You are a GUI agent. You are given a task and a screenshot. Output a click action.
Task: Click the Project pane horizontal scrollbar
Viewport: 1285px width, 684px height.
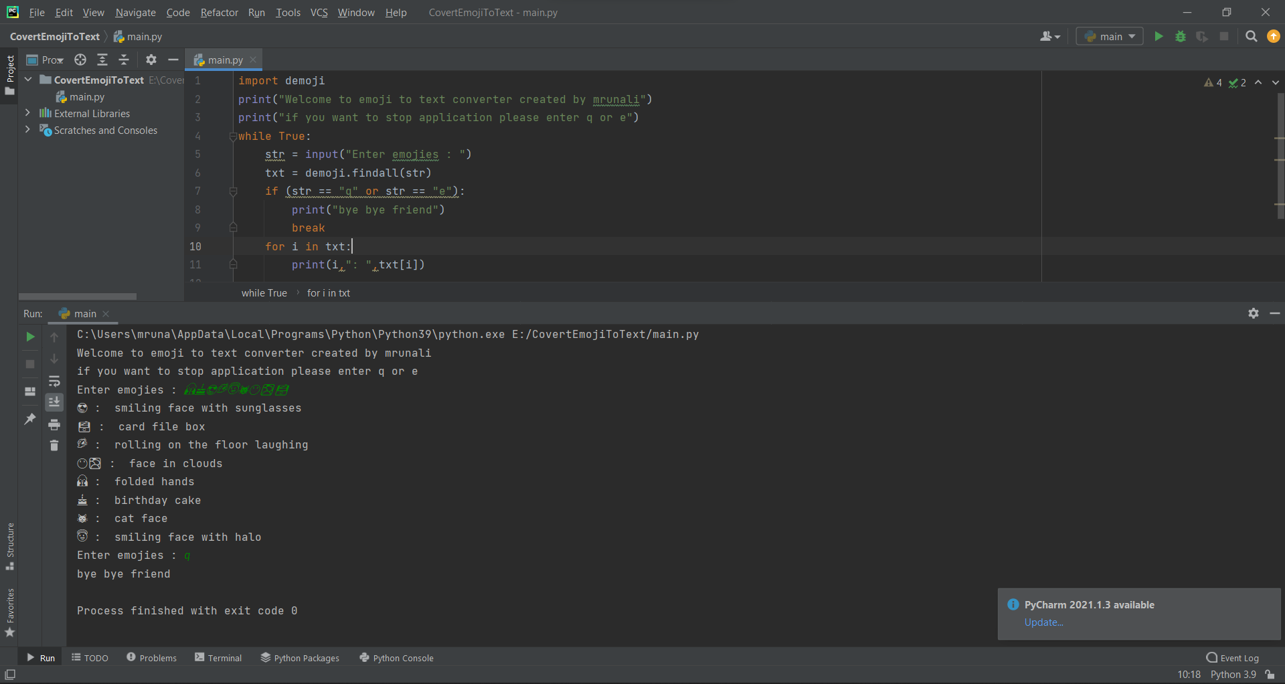click(78, 296)
